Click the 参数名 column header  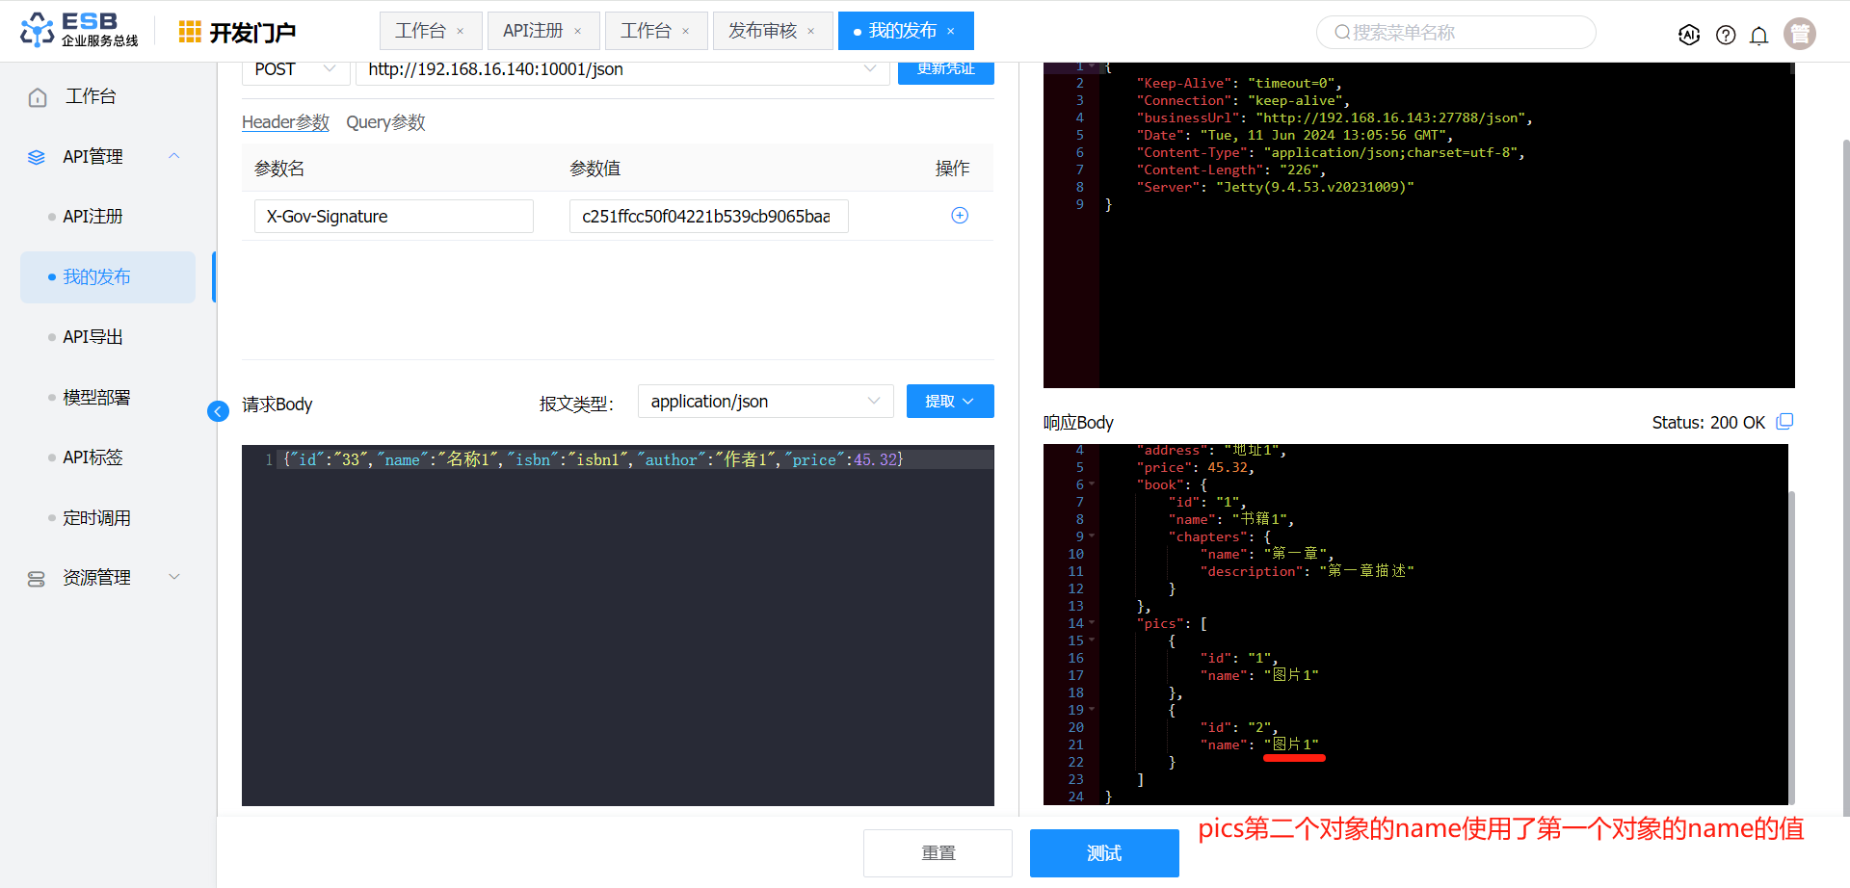coord(279,169)
